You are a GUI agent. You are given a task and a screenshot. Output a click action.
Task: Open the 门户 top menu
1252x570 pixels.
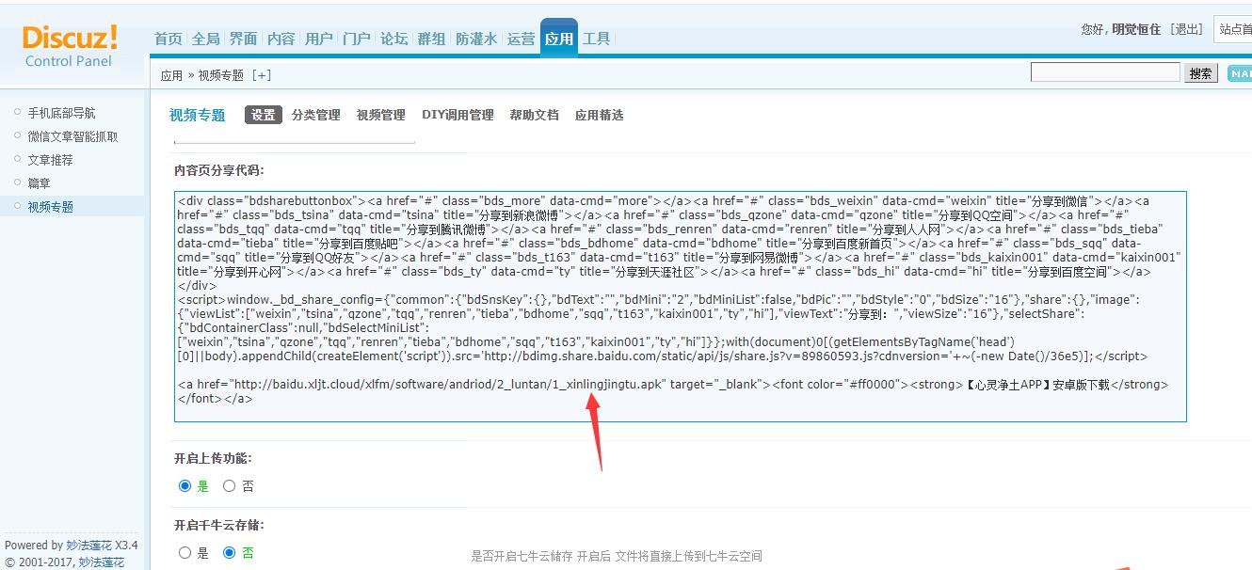coord(357,39)
